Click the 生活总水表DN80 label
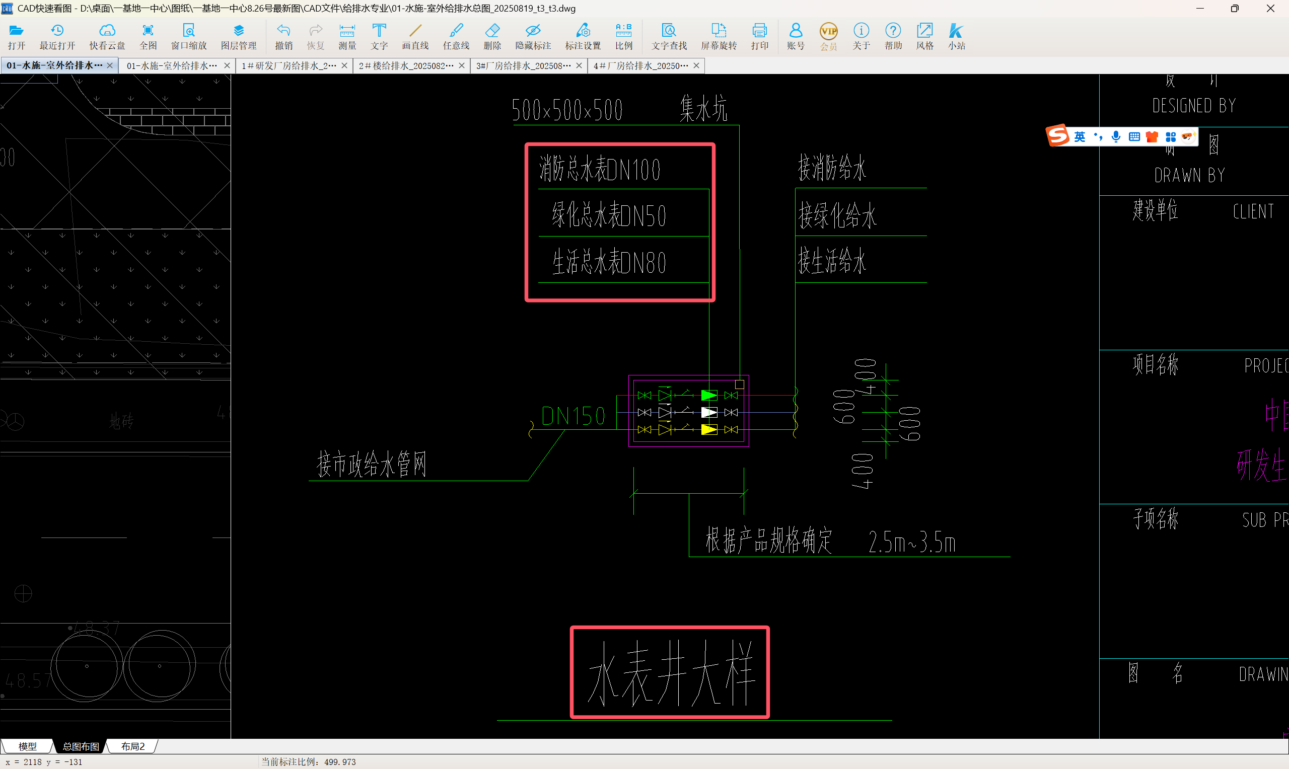The width and height of the screenshot is (1289, 769). (609, 261)
